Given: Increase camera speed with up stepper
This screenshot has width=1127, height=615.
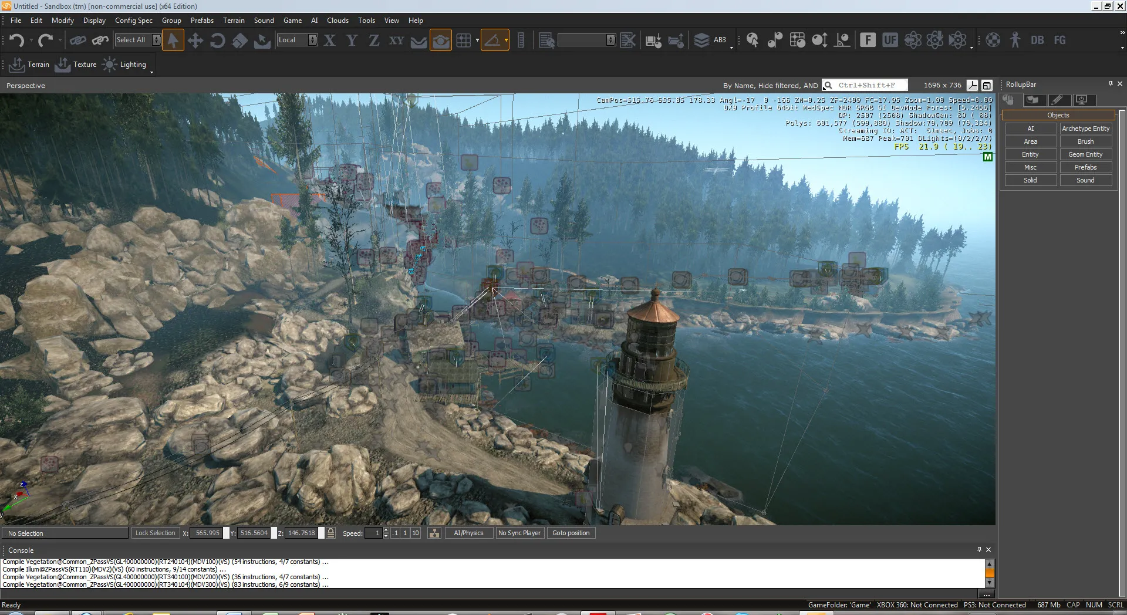Looking at the screenshot, I should point(386,530).
